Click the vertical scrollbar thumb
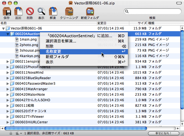 coord(182,70)
